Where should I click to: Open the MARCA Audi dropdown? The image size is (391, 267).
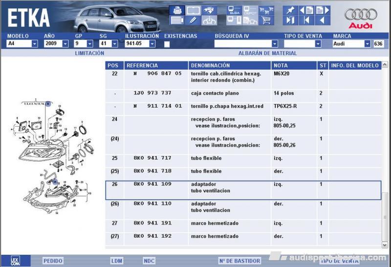[x=367, y=44]
